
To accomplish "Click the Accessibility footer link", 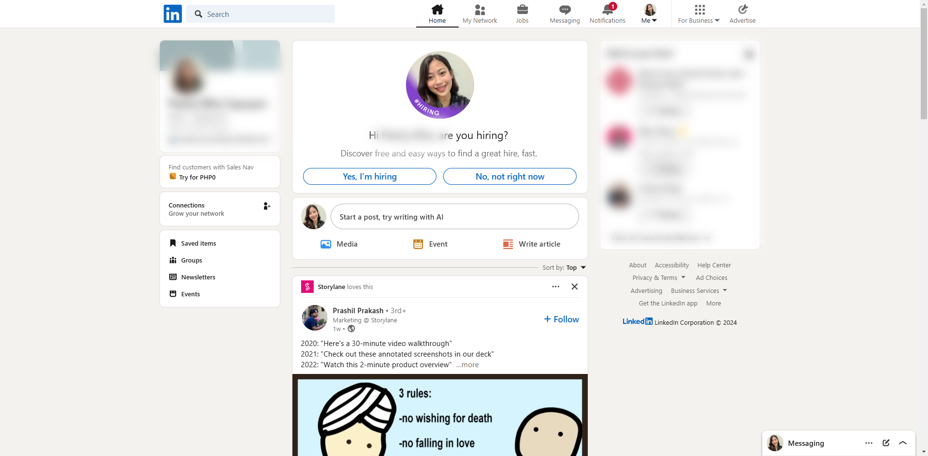I will point(672,265).
